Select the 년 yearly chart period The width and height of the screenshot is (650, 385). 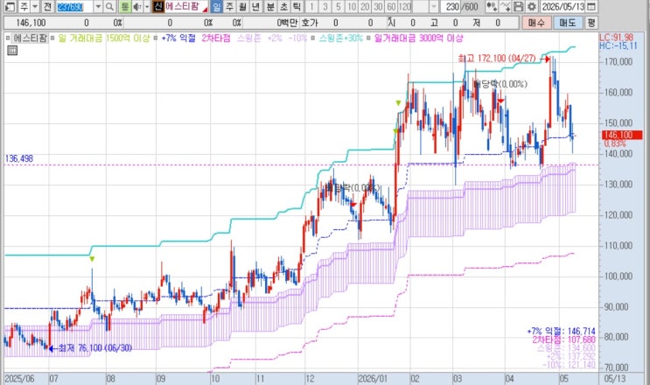[255, 7]
